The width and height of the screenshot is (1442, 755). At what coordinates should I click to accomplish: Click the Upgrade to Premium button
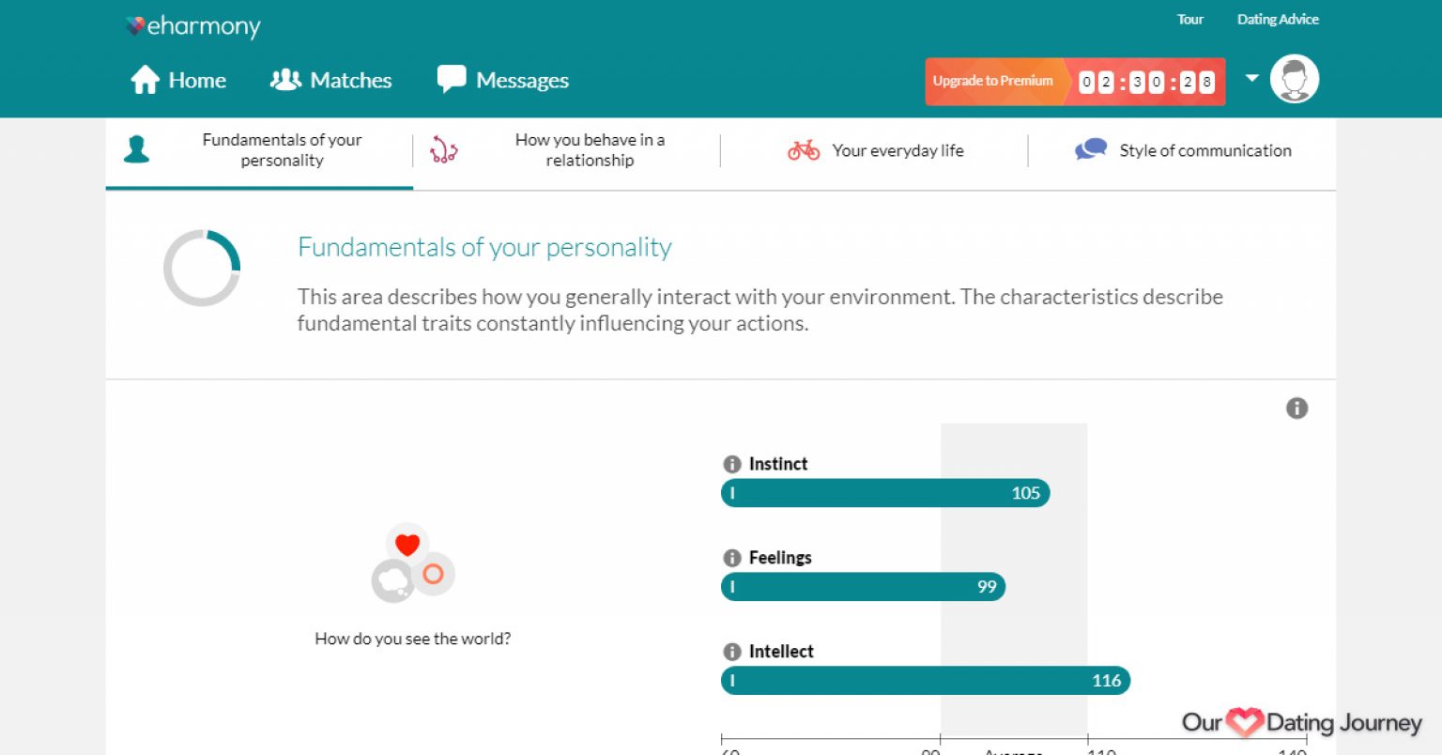pyautogui.click(x=992, y=81)
